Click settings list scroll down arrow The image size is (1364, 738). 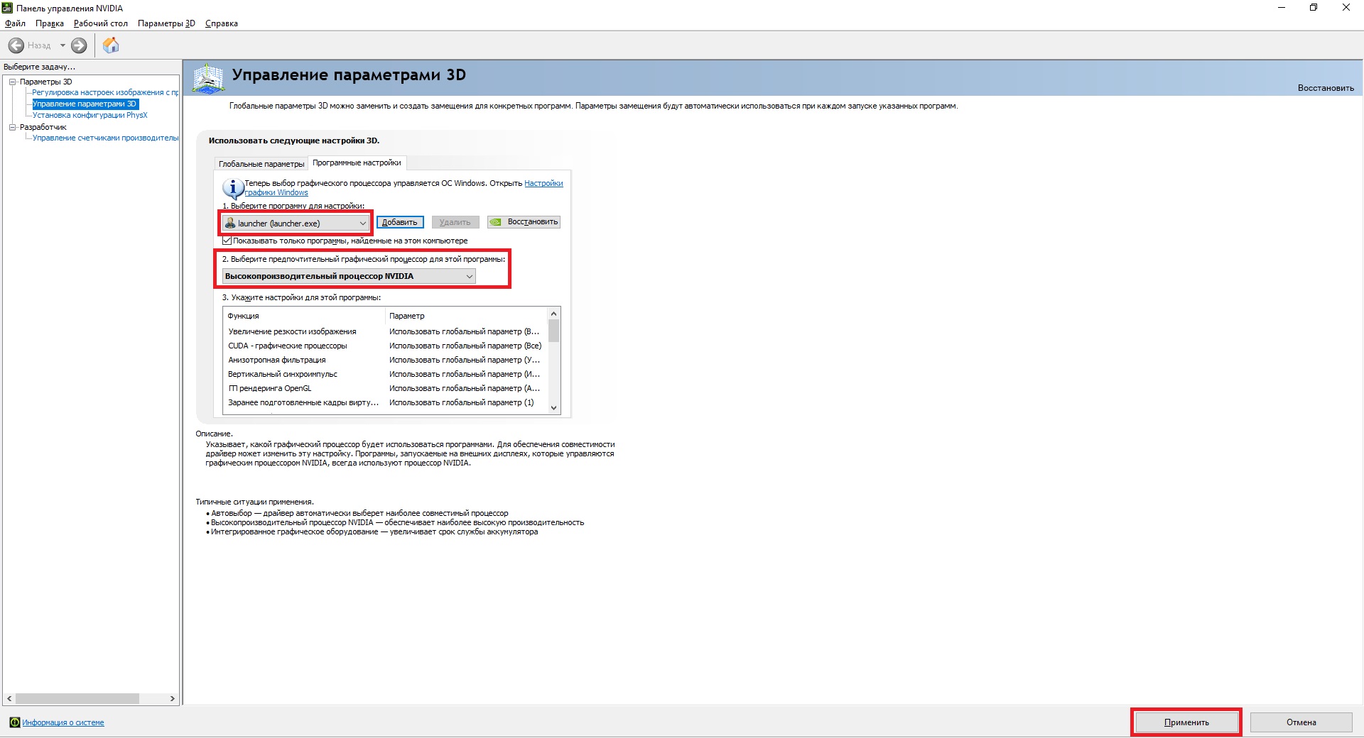click(x=554, y=407)
